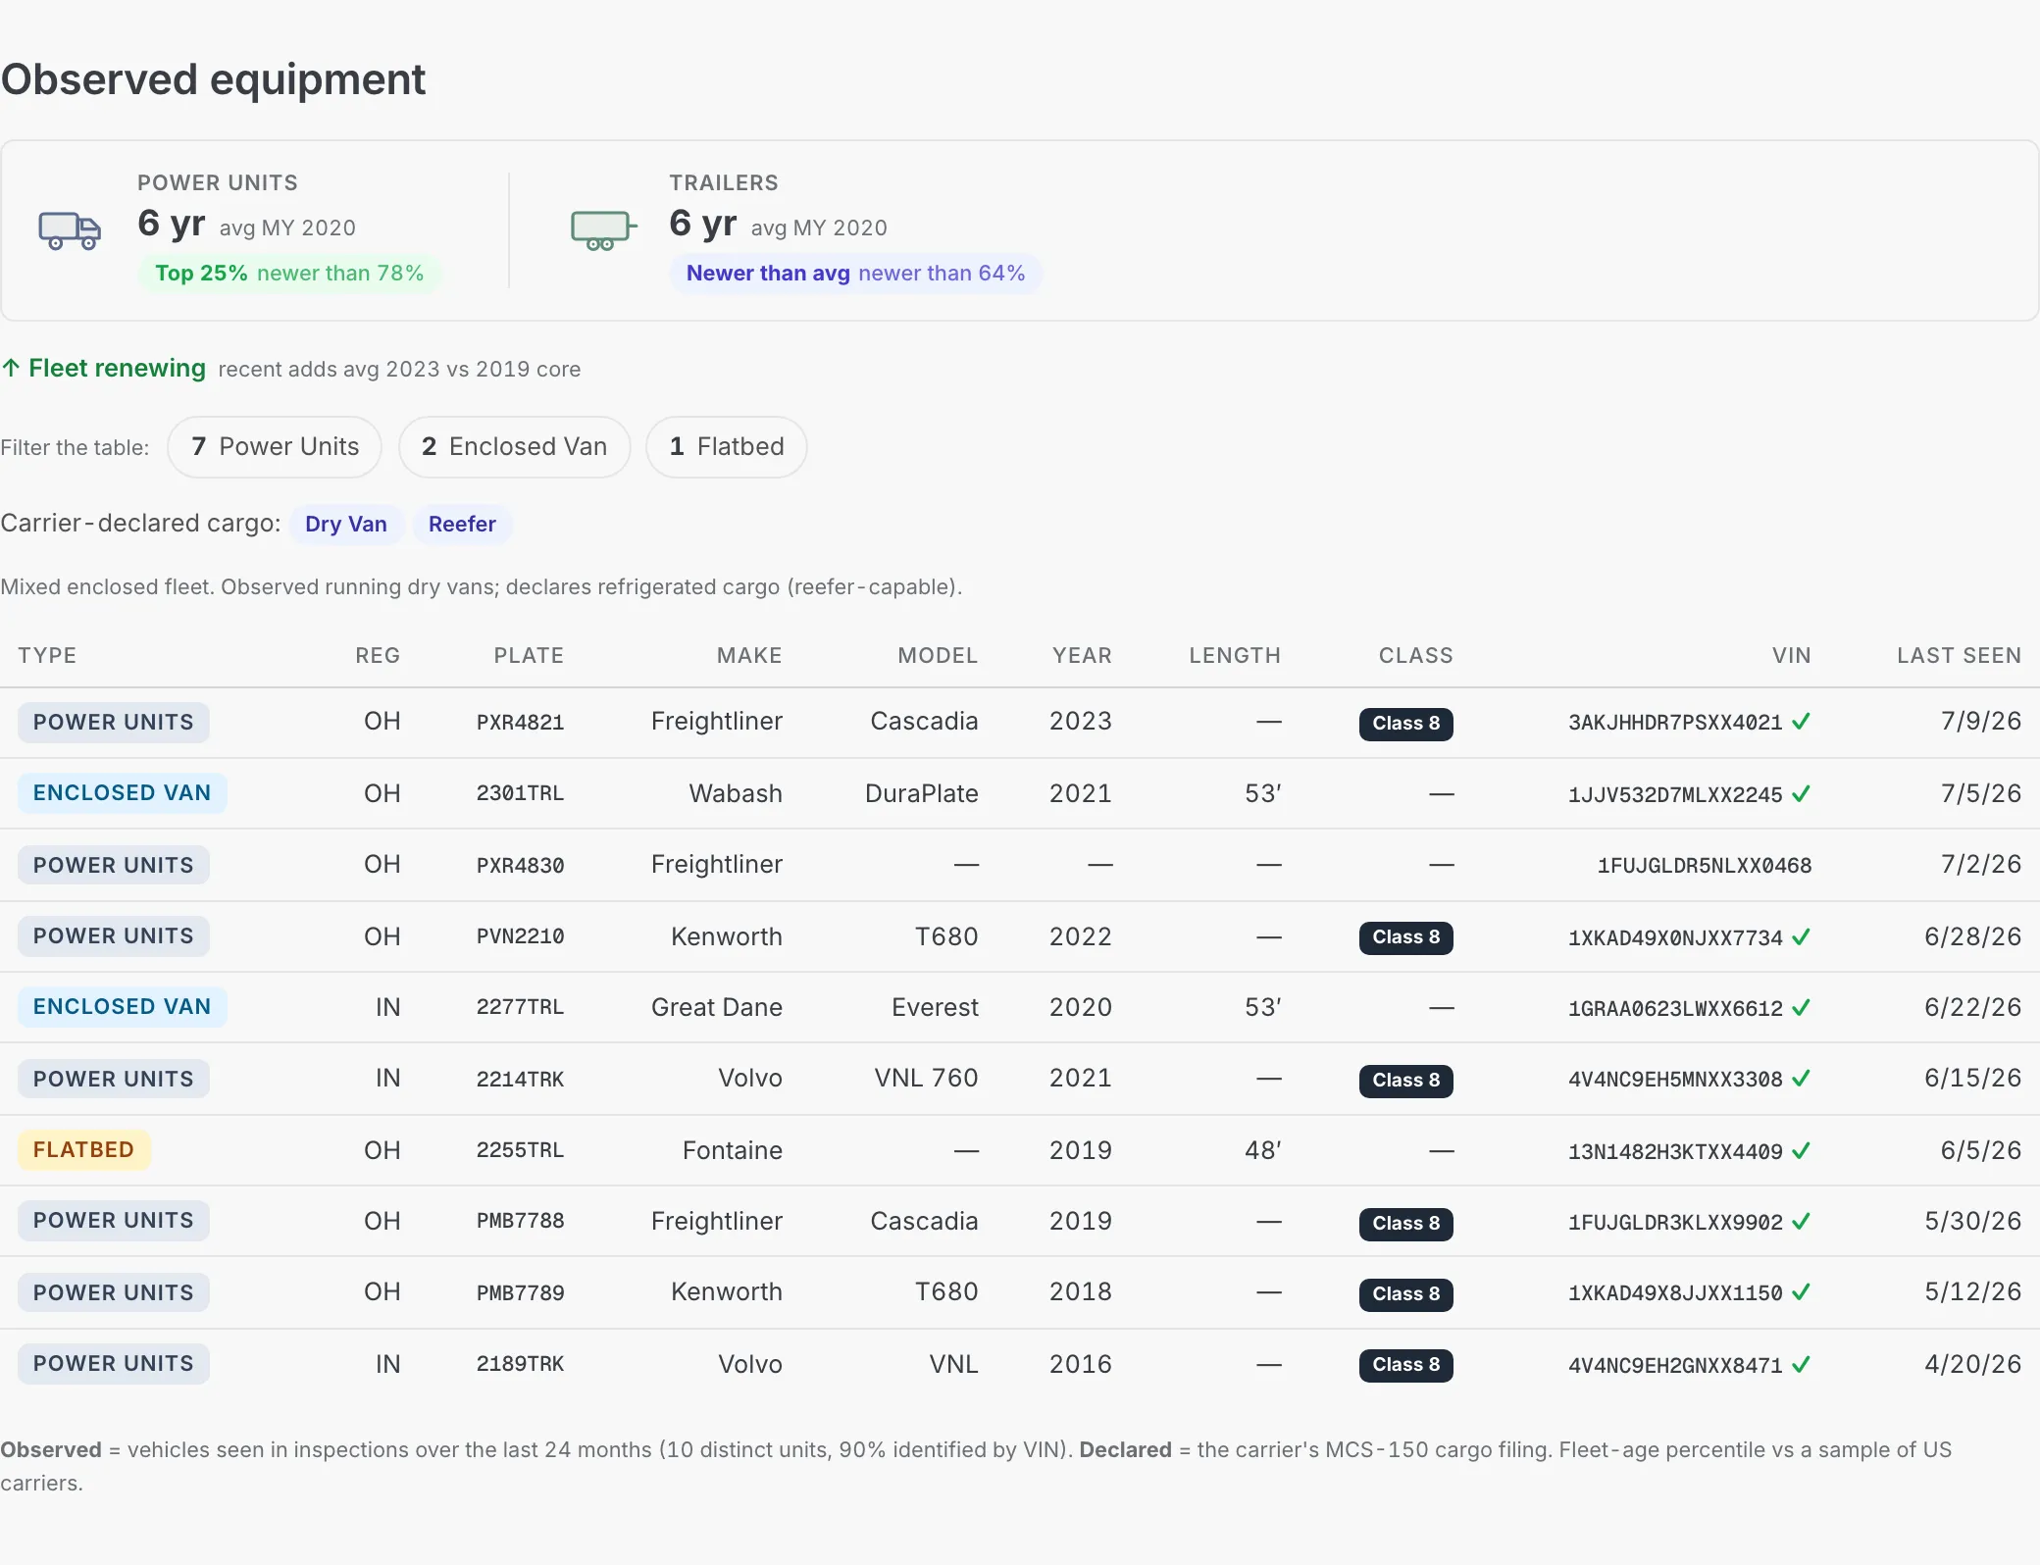This screenshot has height=1565, width=2040.
Task: Click last seen date 5/30/26
Action: (1973, 1221)
